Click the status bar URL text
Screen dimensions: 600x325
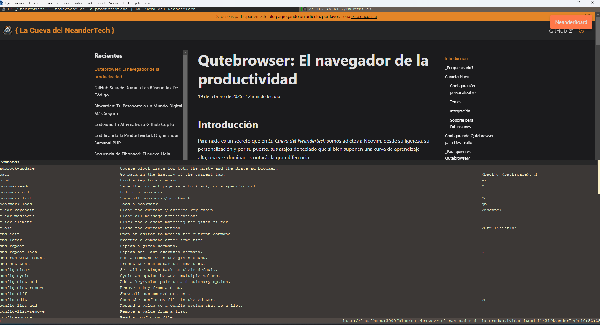click(432, 321)
